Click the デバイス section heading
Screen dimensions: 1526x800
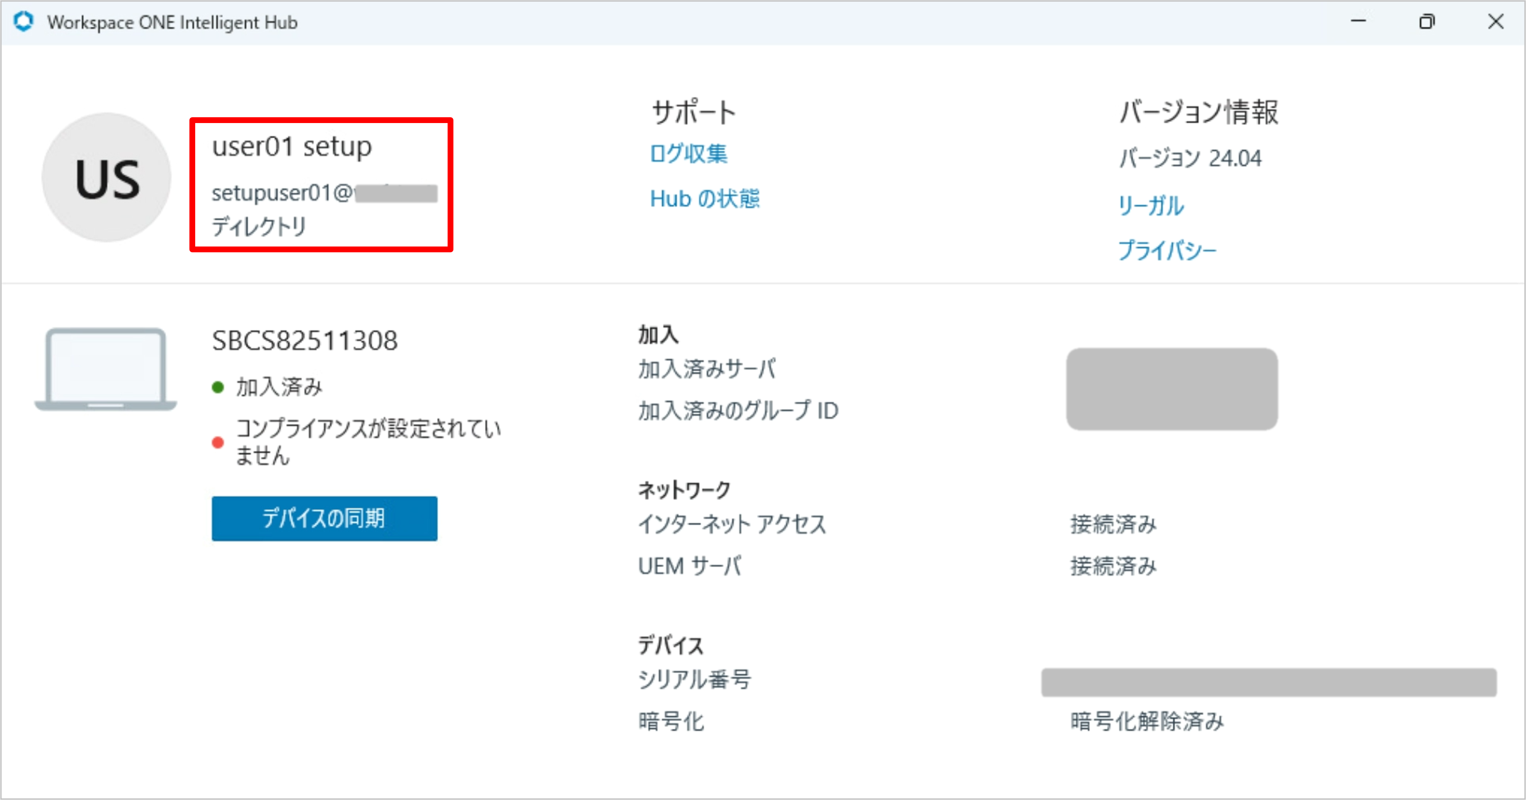(x=671, y=645)
